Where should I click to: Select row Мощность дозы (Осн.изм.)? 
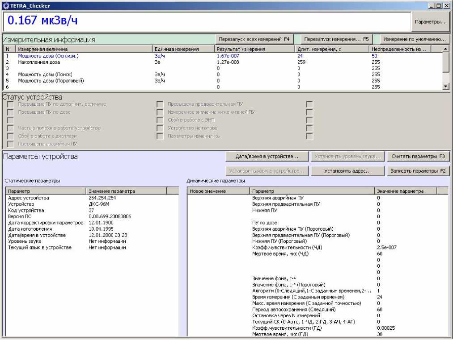[x=223, y=56]
